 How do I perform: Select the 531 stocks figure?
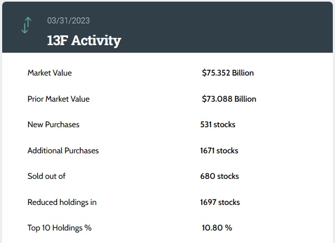218,124
